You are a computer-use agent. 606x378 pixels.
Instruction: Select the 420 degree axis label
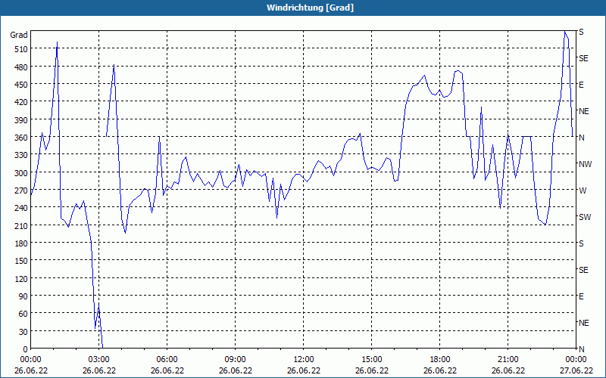click(21, 102)
